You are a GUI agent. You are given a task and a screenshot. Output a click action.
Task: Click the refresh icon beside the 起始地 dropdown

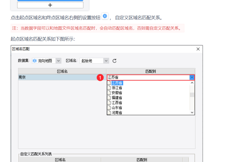(114, 61)
